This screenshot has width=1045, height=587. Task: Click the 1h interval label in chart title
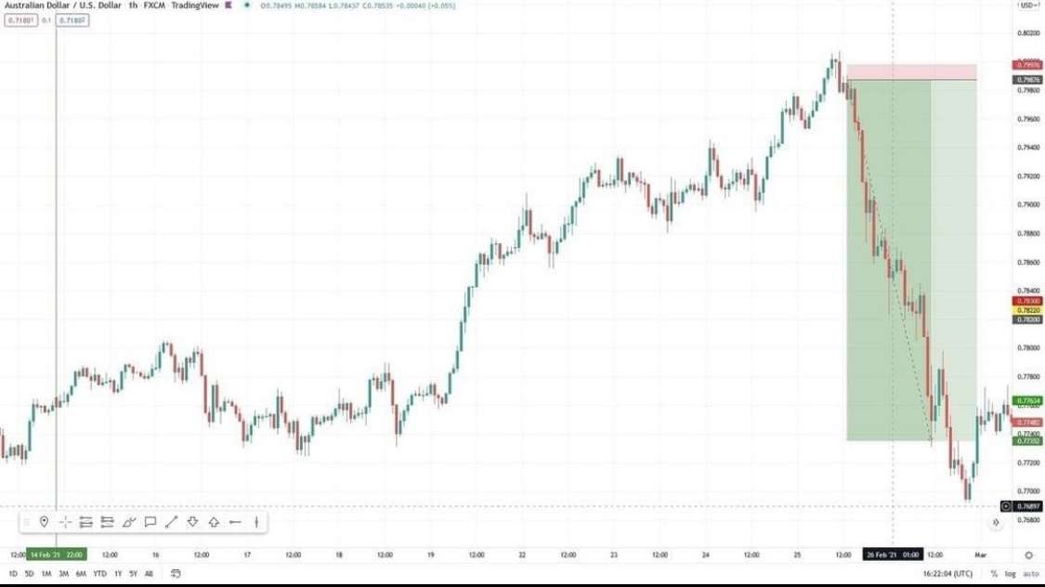(x=133, y=6)
